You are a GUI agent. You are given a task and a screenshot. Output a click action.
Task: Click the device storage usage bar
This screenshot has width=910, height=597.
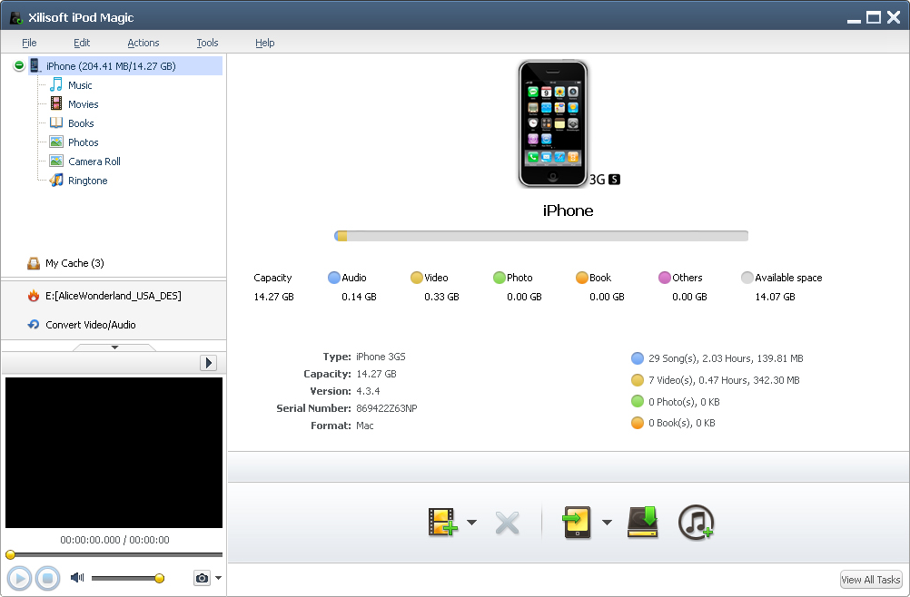click(541, 236)
